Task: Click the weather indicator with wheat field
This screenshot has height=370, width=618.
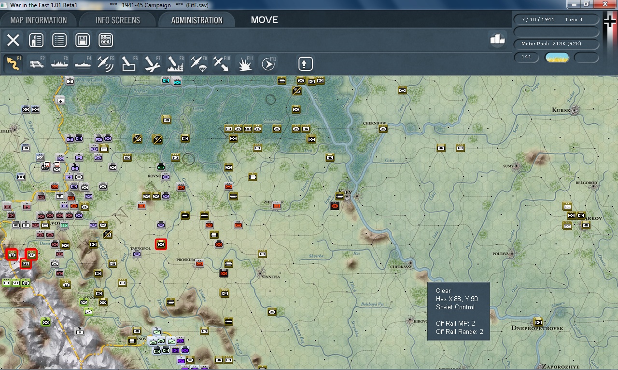Action: coord(557,57)
